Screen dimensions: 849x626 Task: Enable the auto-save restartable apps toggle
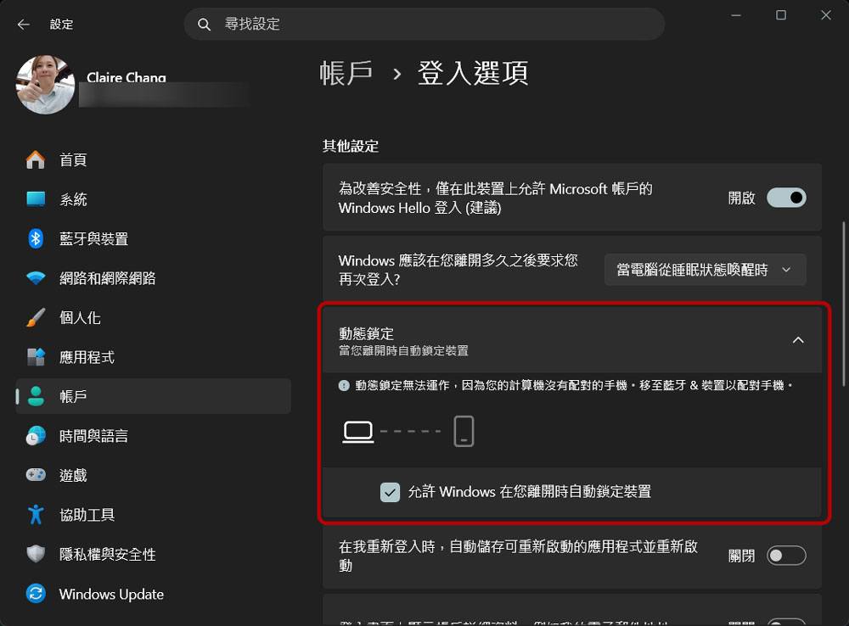[786, 556]
